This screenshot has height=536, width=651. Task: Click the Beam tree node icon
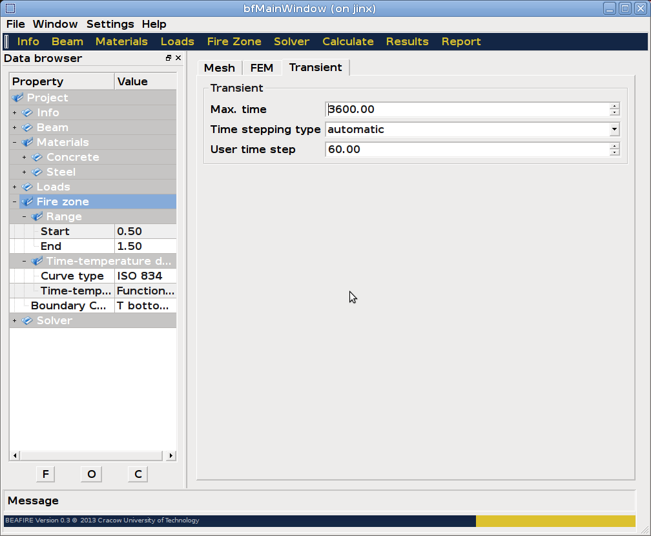tap(27, 127)
